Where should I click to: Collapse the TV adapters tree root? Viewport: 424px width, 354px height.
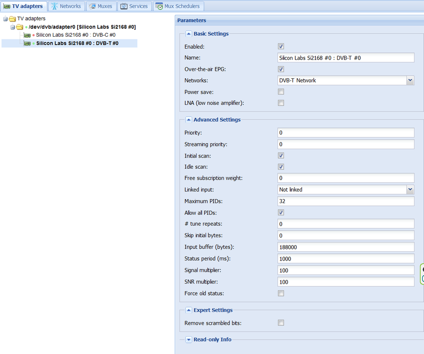click(x=5, y=19)
